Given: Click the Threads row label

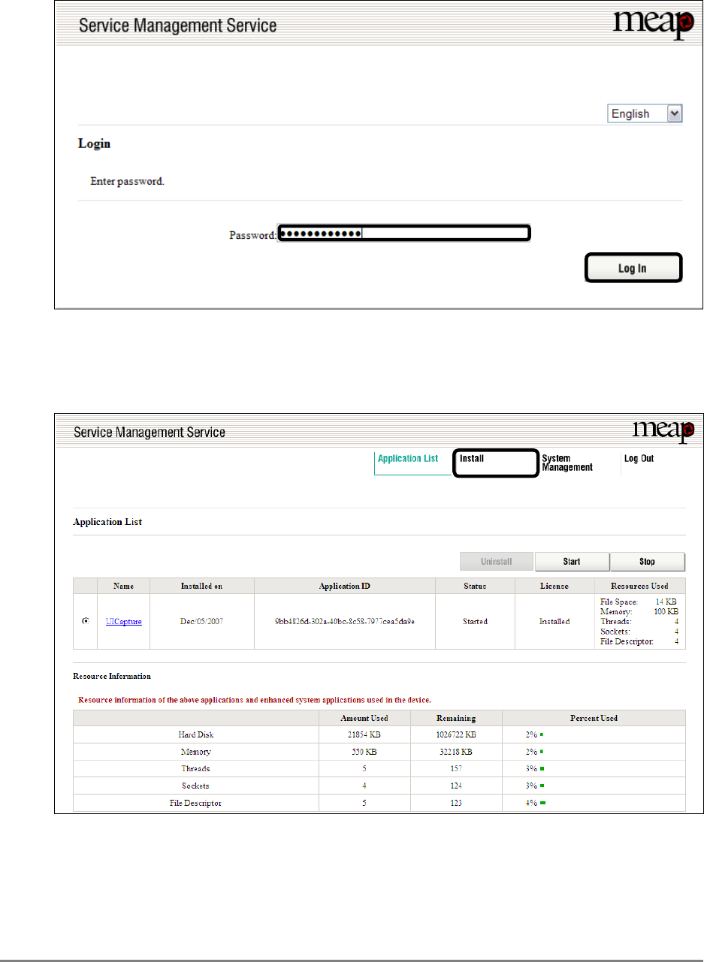Looking at the screenshot, I should point(195,769).
